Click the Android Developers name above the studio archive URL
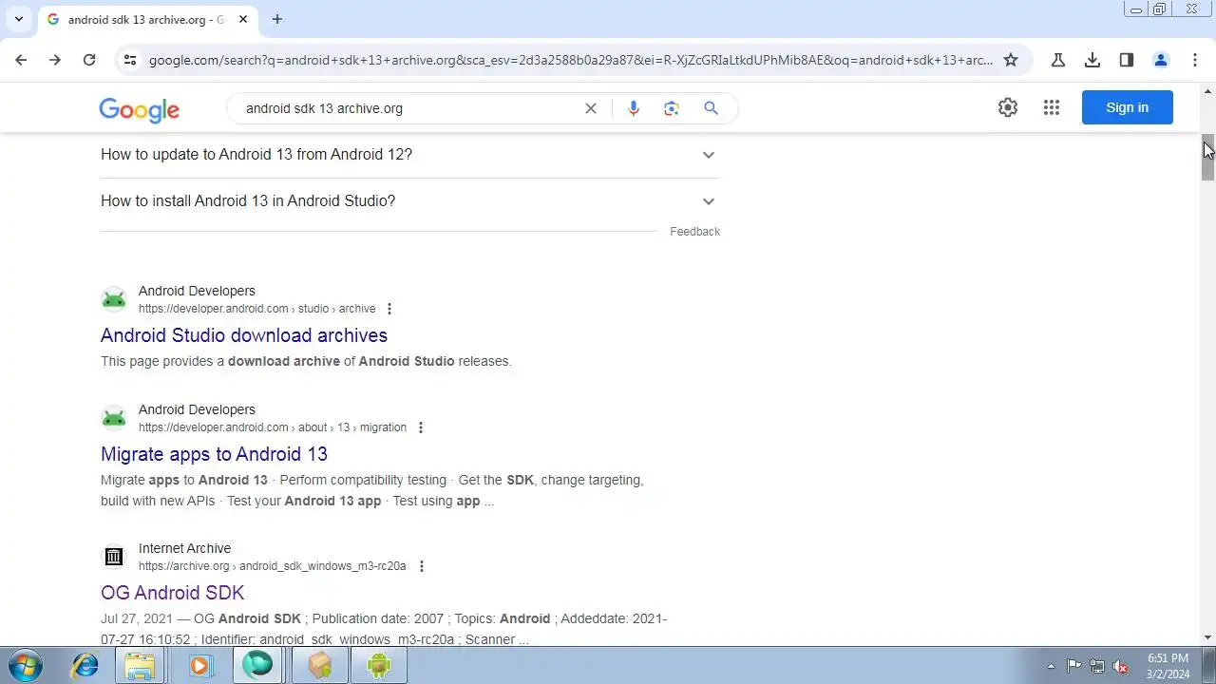 tap(197, 291)
